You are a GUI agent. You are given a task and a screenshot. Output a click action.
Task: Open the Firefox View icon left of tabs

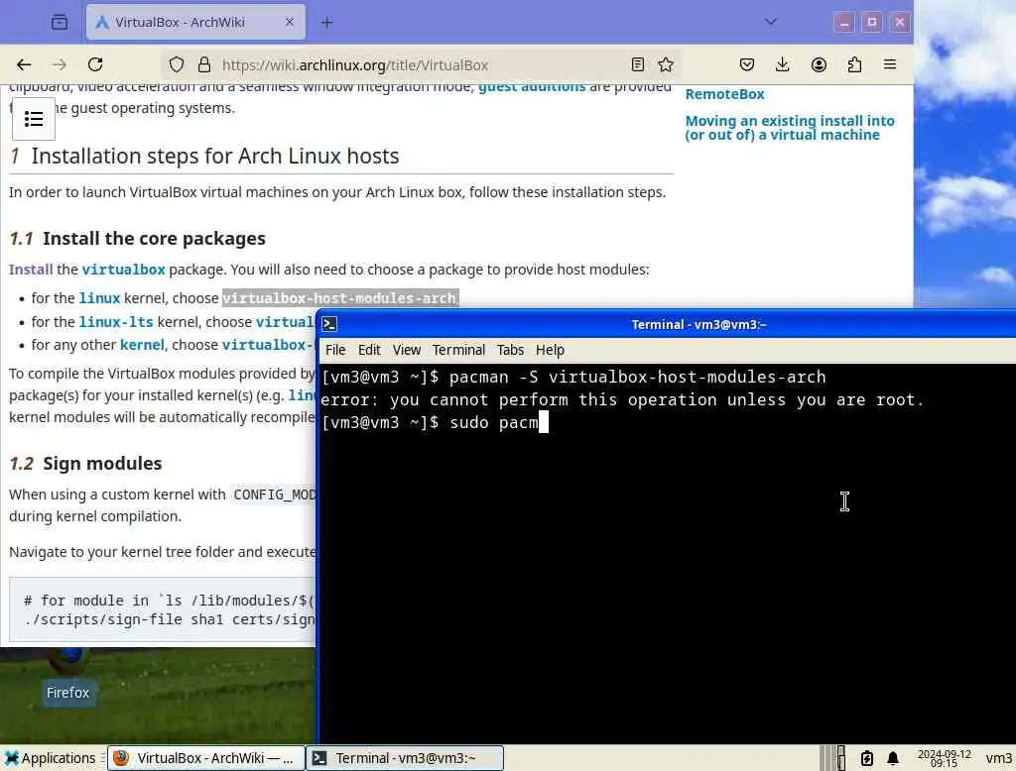[60, 22]
